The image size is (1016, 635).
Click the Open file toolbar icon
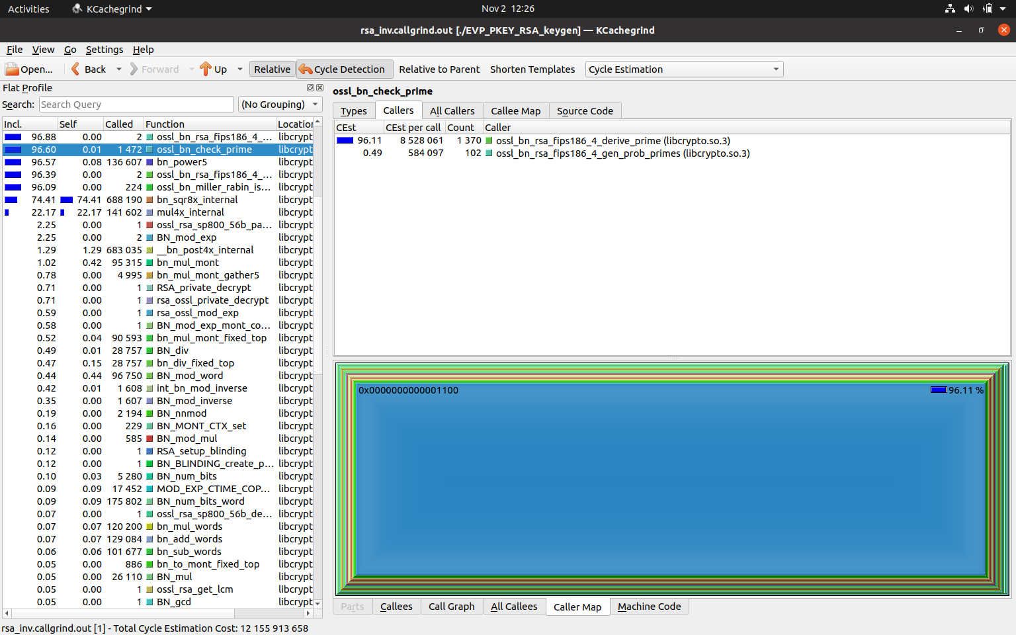tap(28, 69)
